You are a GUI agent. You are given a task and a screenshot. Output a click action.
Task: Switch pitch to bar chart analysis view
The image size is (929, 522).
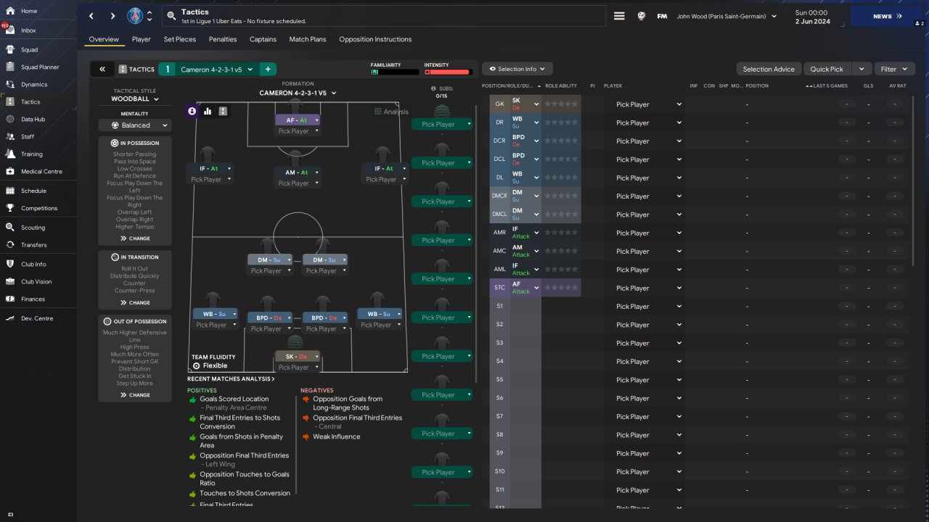(208, 112)
